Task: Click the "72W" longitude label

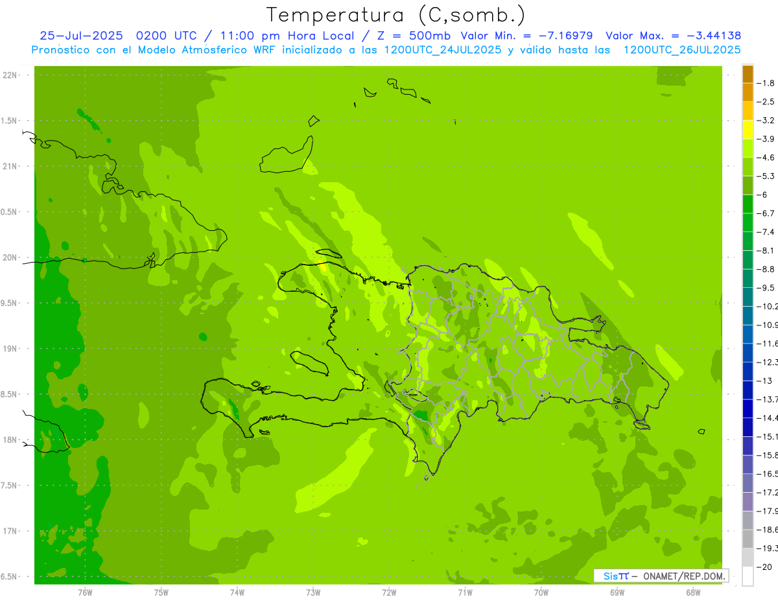Action: coord(389,593)
